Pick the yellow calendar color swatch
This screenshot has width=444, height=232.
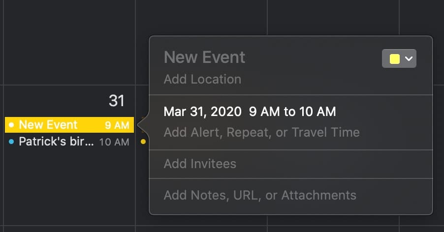(394, 59)
